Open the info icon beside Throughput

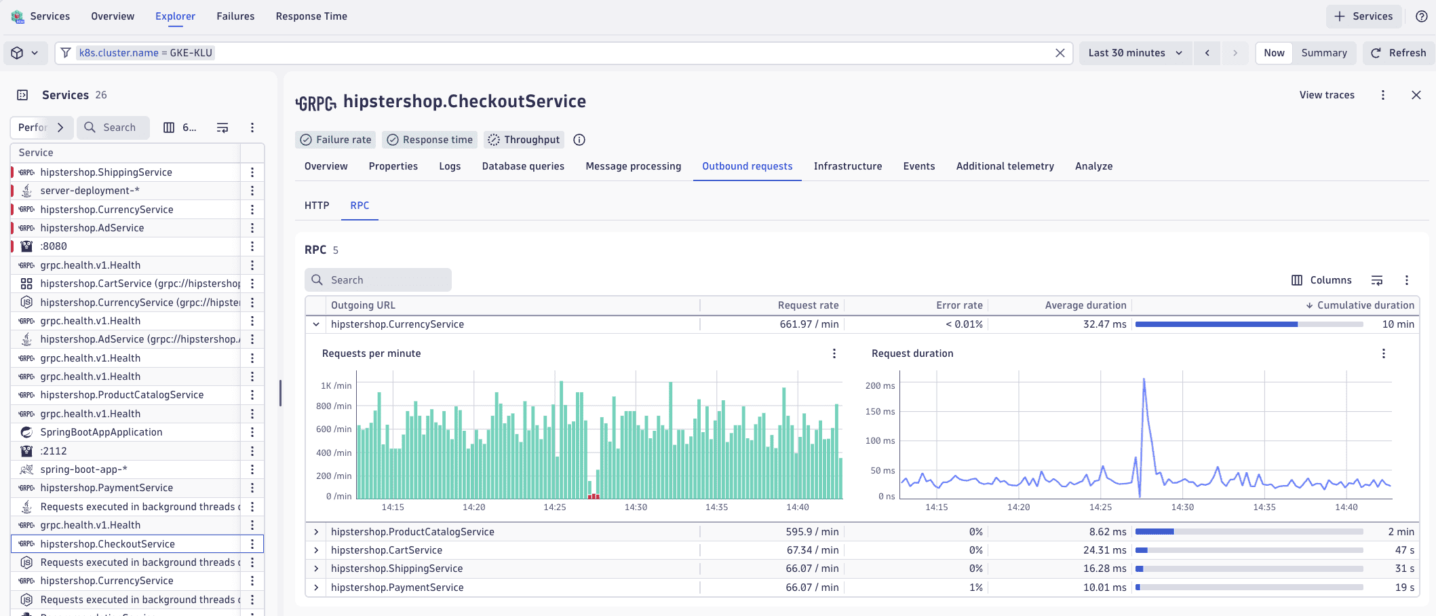pos(579,140)
